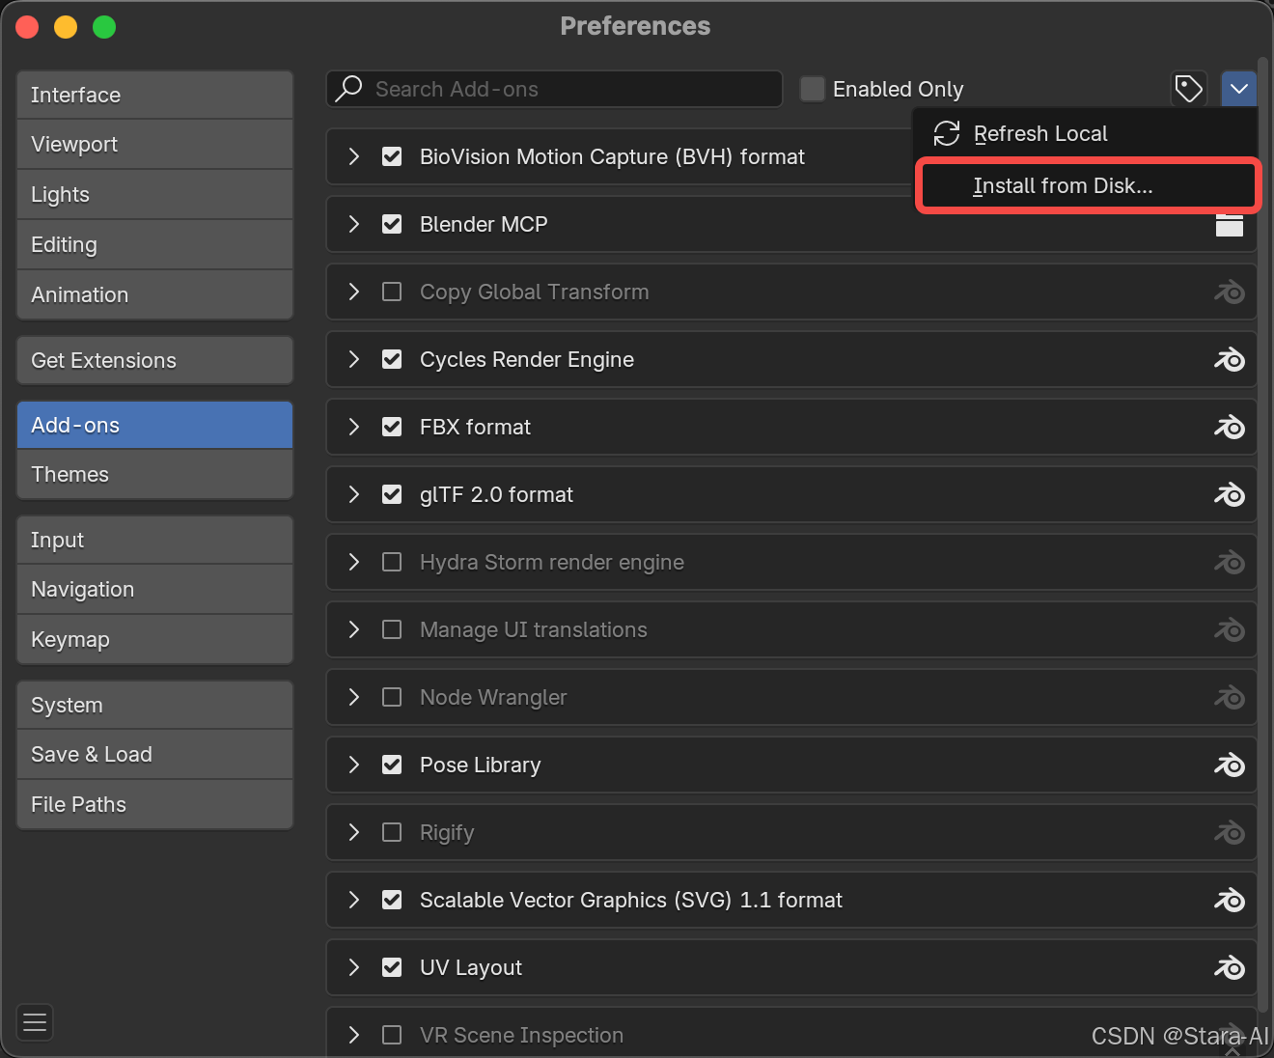Click Blender logo icon on FBX format row

click(1230, 427)
